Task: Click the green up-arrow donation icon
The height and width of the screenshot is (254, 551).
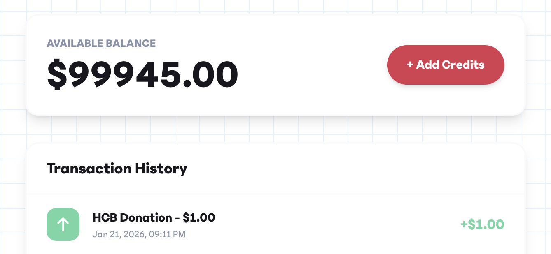Action: [x=63, y=224]
